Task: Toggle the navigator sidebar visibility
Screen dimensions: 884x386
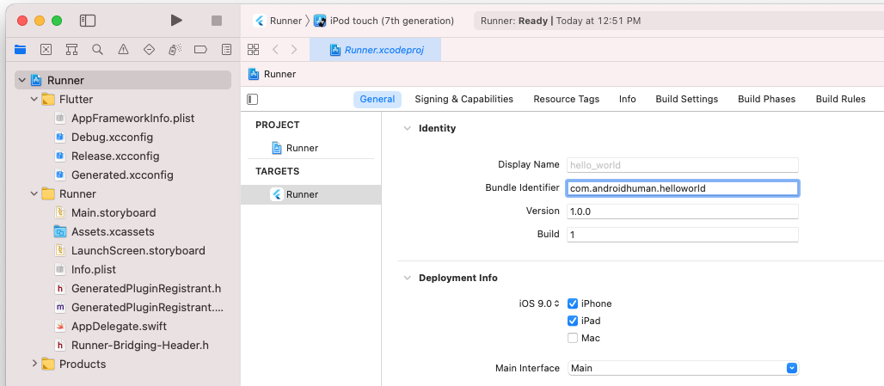Action: coord(88,21)
